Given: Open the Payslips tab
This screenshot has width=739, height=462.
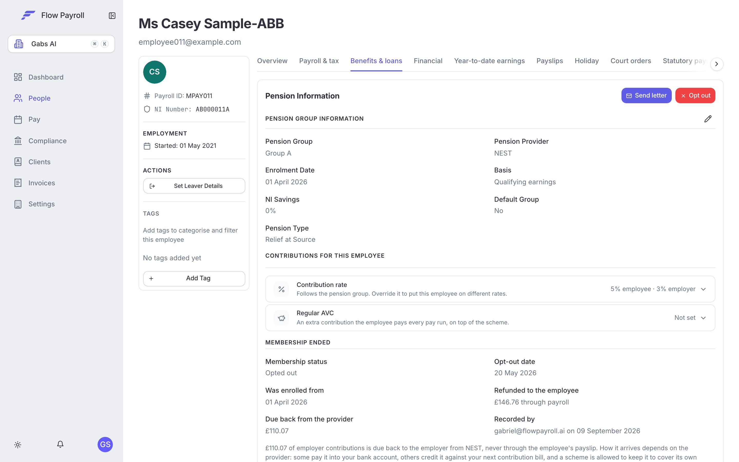Looking at the screenshot, I should pos(549,61).
